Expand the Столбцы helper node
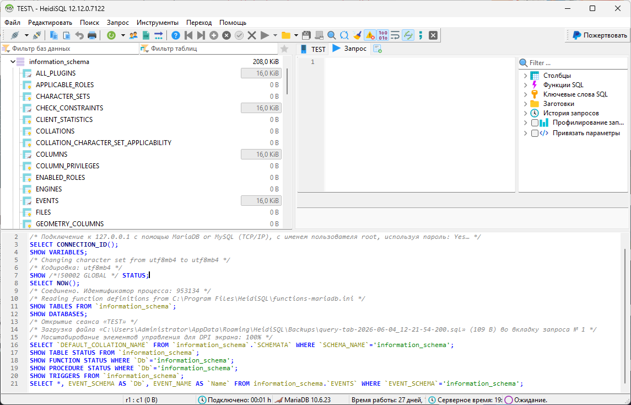 (525, 76)
